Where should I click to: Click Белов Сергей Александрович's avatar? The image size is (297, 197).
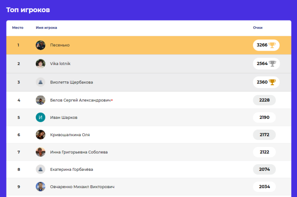tap(40, 100)
